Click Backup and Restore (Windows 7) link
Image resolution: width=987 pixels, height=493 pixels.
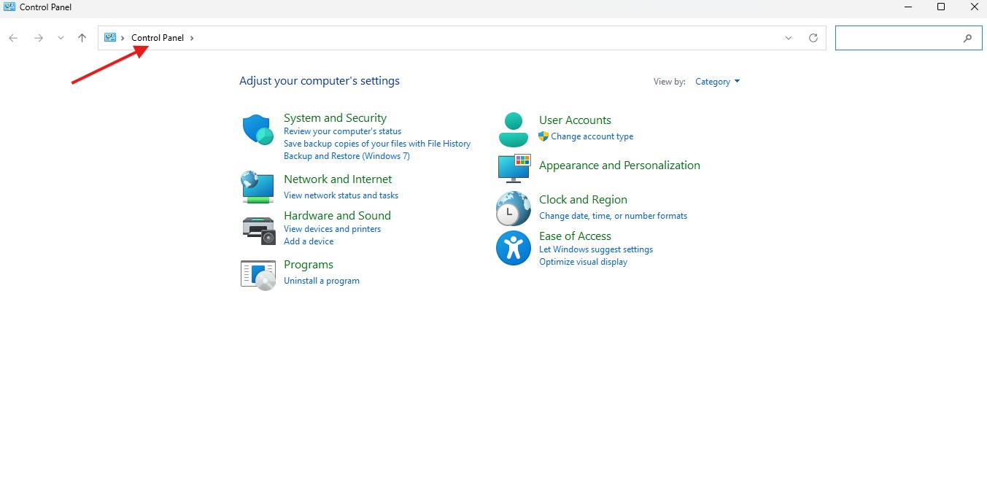pos(347,156)
